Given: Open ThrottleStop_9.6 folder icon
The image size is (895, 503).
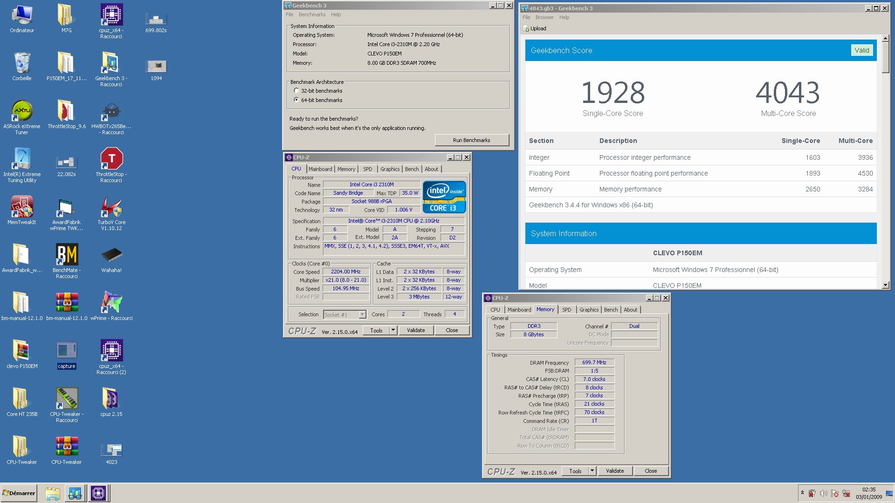Looking at the screenshot, I should point(67,115).
